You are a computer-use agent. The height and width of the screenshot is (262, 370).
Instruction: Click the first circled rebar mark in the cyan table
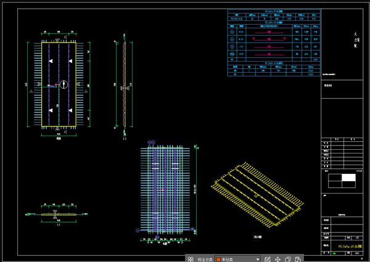(x=232, y=31)
